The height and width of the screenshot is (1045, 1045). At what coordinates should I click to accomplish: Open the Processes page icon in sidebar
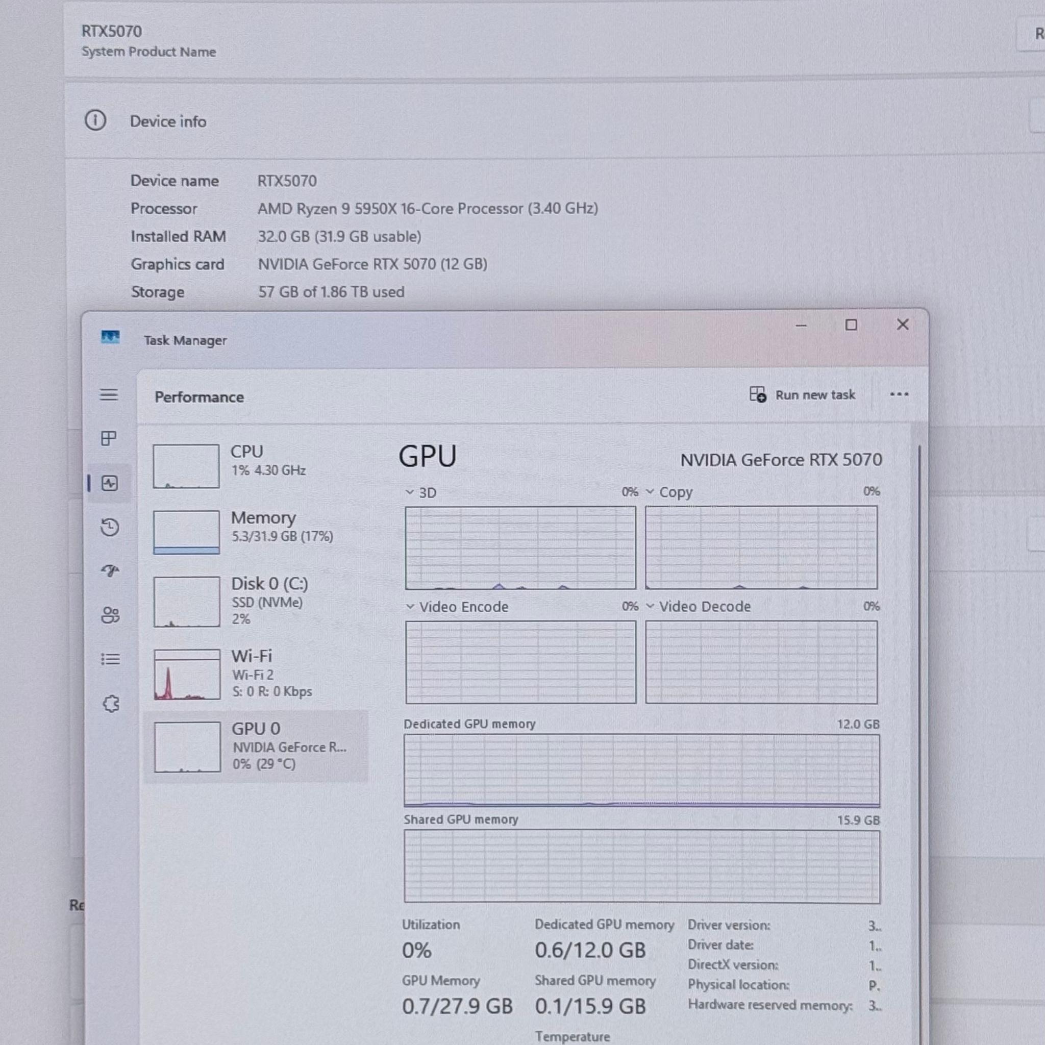(x=109, y=438)
